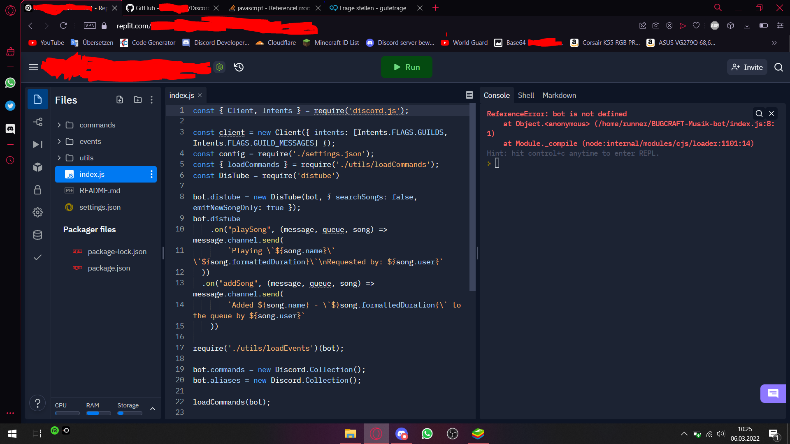Open the Version Control panel in the sidebar
Viewport: 790px width, 444px height.
(x=37, y=122)
